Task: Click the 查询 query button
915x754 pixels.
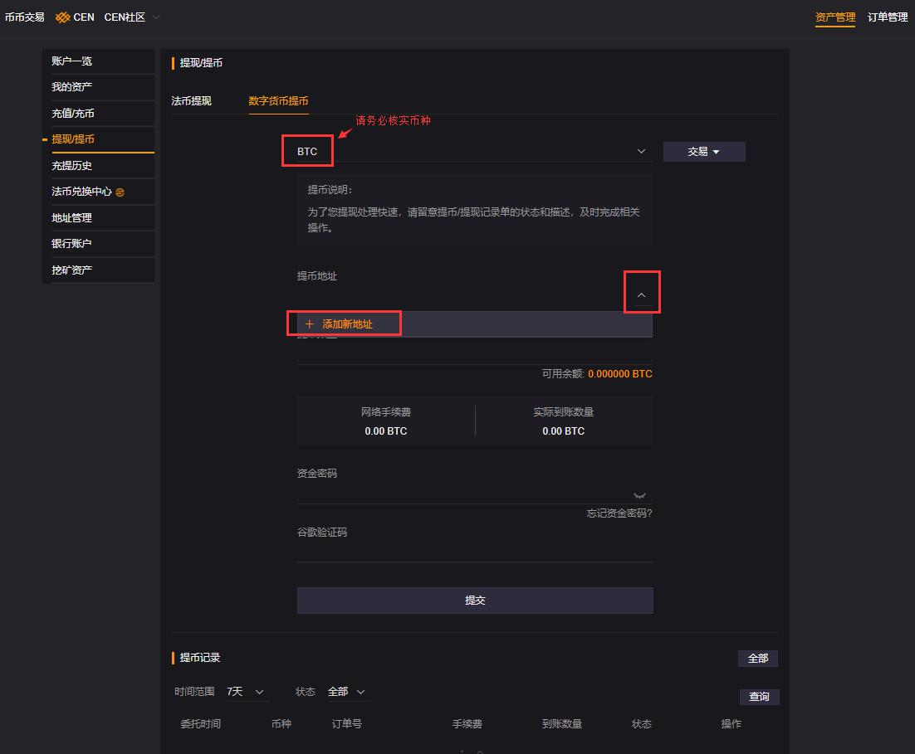Action: tap(759, 697)
